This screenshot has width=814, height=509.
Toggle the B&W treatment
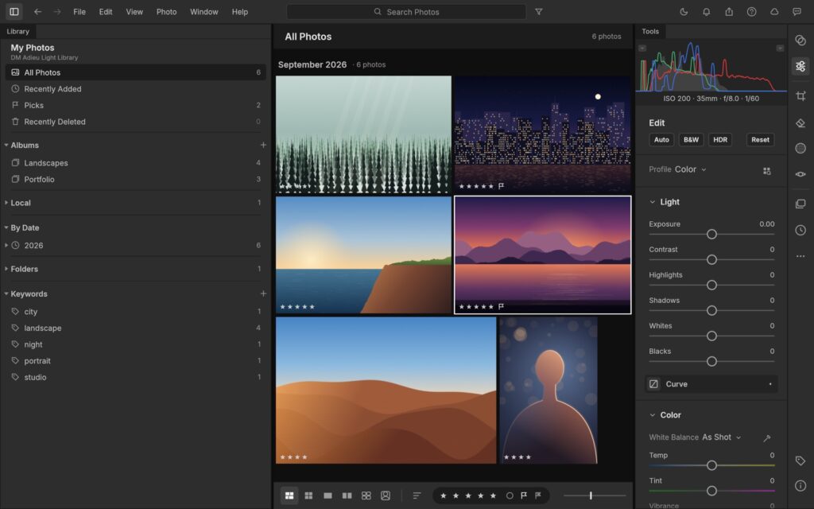691,140
